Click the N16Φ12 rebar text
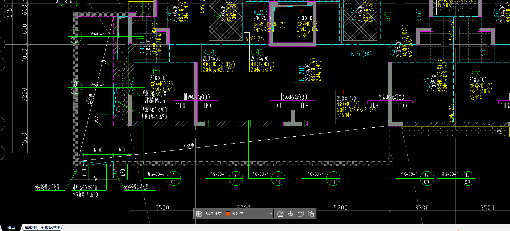 pyautogui.click(x=344, y=115)
